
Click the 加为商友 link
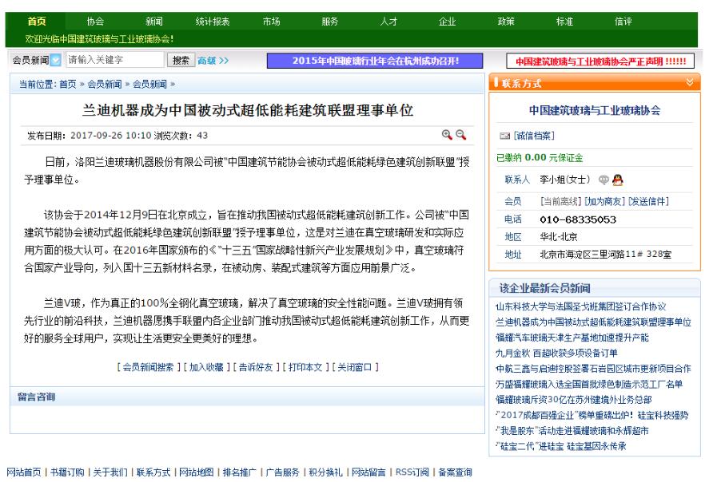(x=604, y=202)
